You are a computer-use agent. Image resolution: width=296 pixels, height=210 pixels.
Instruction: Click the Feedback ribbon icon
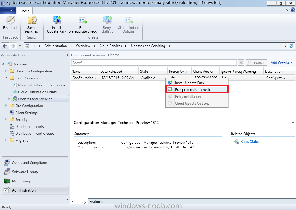tap(10, 22)
